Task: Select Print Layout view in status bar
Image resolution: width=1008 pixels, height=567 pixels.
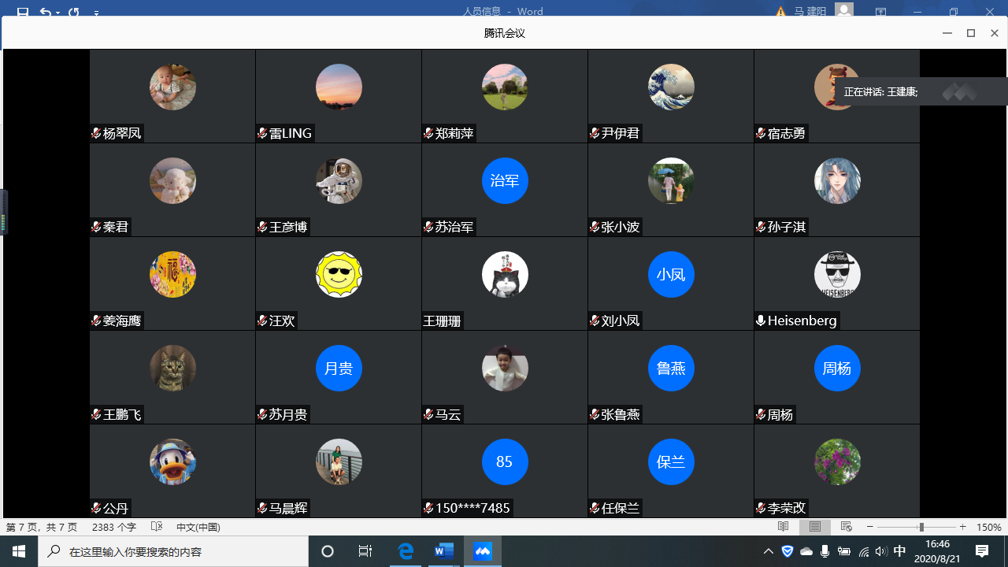Action: (x=815, y=527)
